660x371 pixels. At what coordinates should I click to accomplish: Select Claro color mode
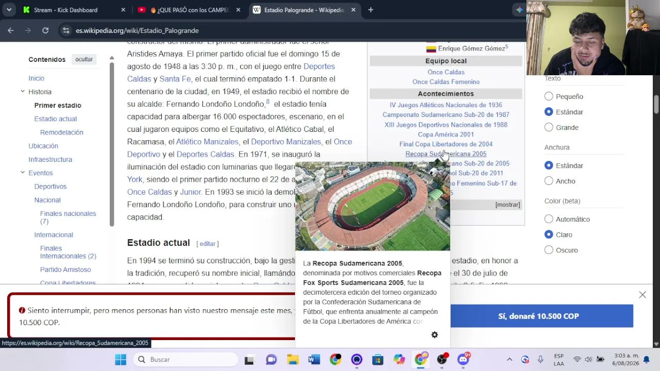pos(549,234)
